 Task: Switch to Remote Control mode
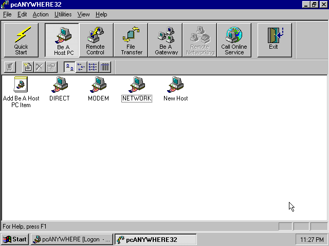[96, 40]
